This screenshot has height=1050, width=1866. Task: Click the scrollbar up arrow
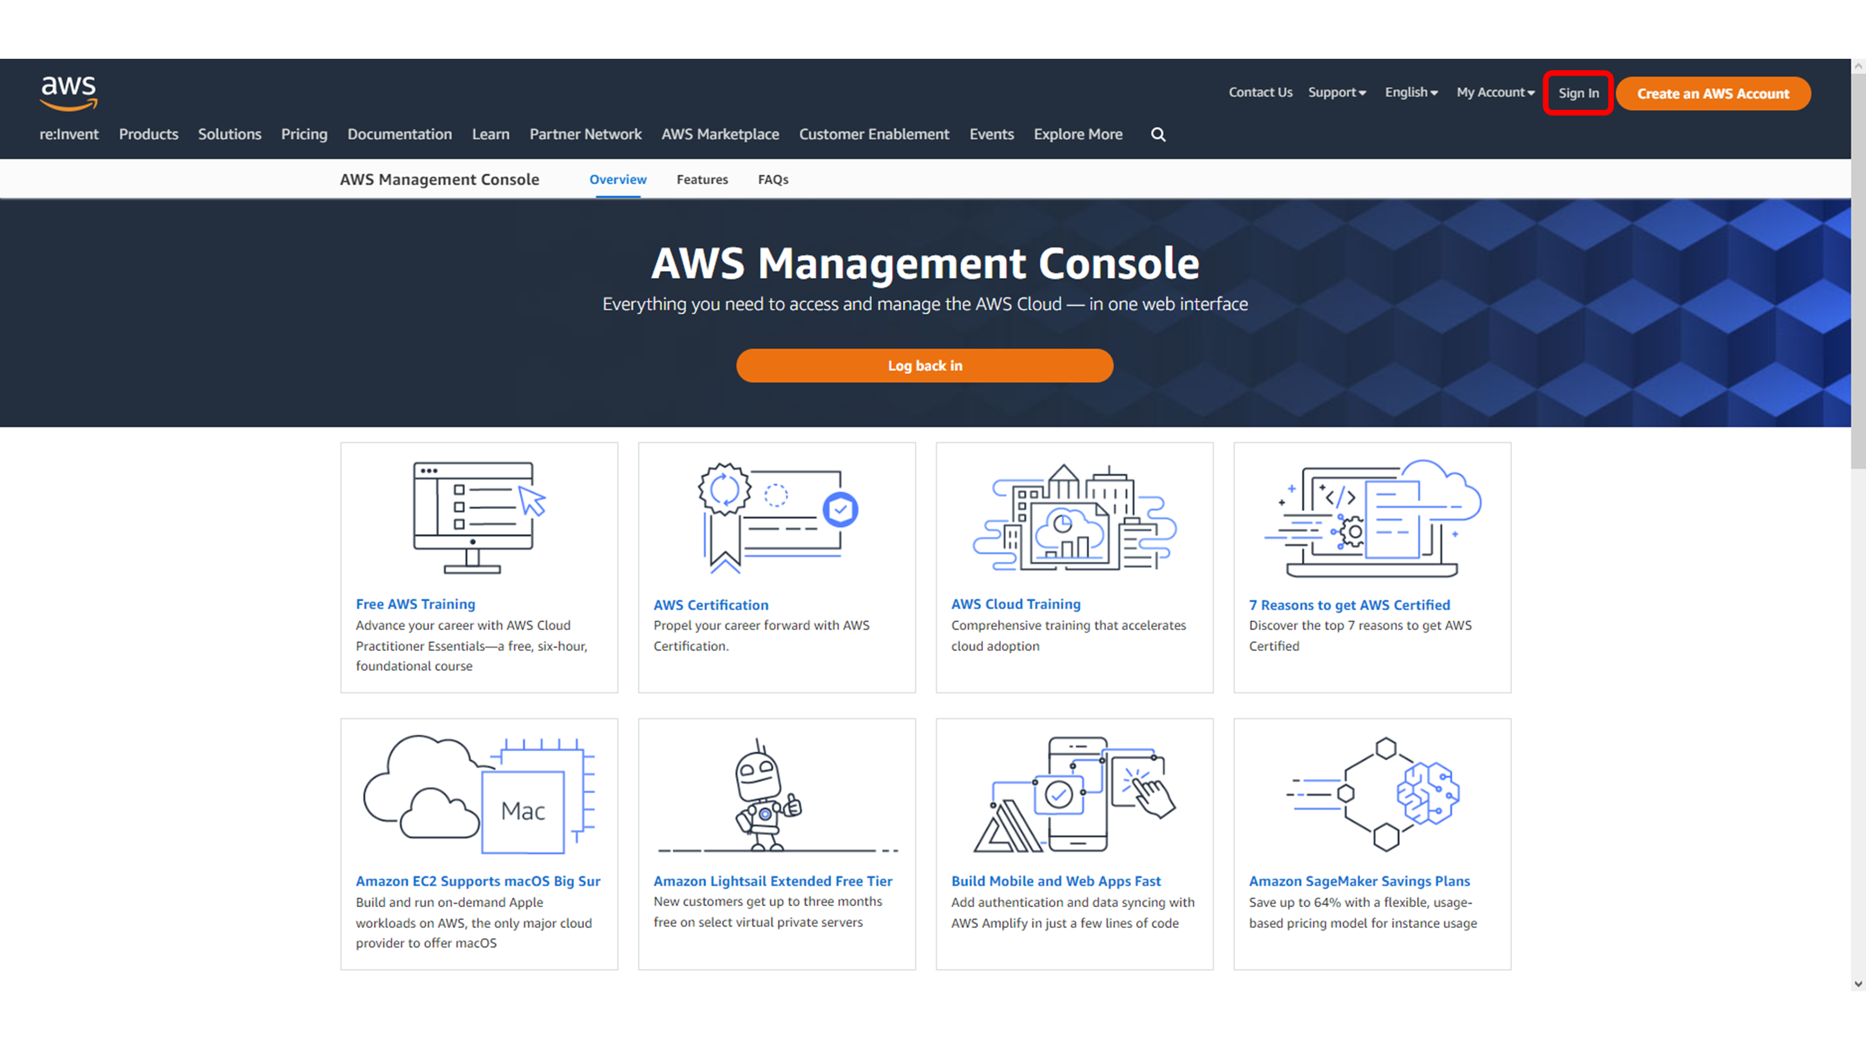pos(1858,66)
